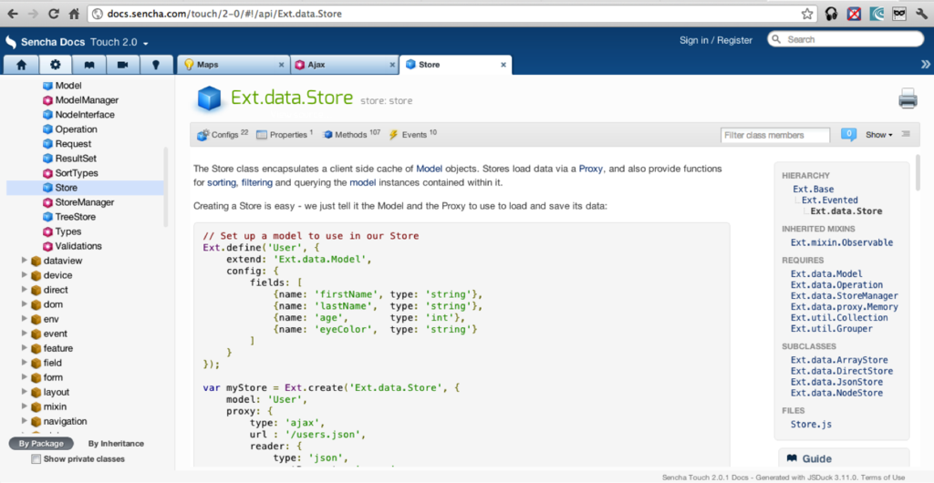Select ModelManager in the class tree
The image size is (934, 483).
[87, 100]
